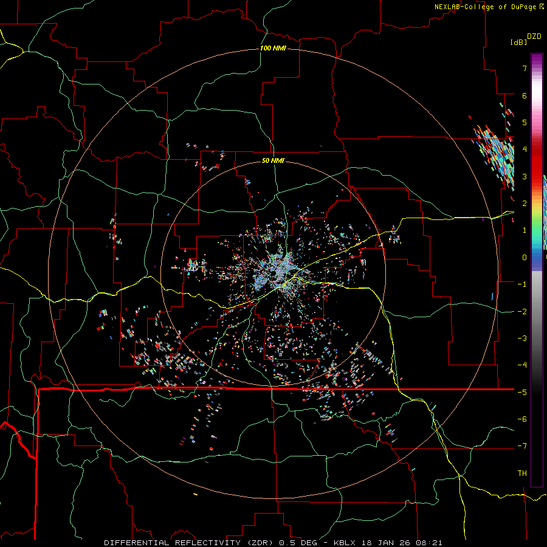Click the ZDR color scale bar

tap(537, 270)
